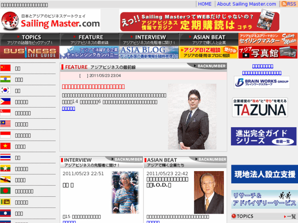This screenshot has width=298, height=223.
Task: Pick the Indonesia flag in the country list
Action: (x=5, y=135)
